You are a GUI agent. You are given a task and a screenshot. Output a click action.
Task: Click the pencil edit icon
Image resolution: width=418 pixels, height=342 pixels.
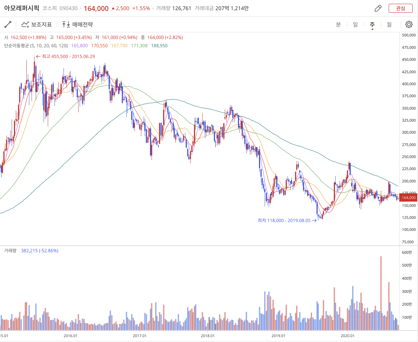tap(378, 8)
